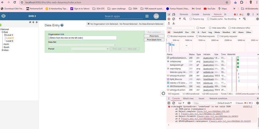Check Hide extension URLs
This screenshot has height=129, width=259.
(229, 28)
